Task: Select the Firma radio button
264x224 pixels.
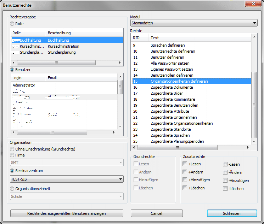Action: (x=12, y=155)
